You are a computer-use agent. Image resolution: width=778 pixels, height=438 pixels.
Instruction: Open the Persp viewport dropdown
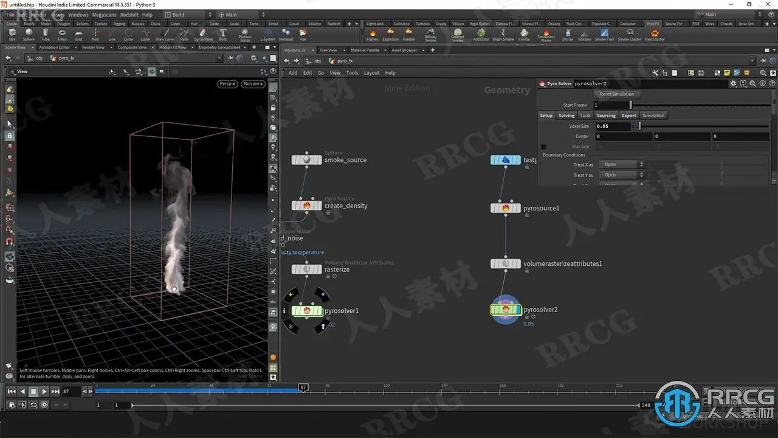click(227, 84)
